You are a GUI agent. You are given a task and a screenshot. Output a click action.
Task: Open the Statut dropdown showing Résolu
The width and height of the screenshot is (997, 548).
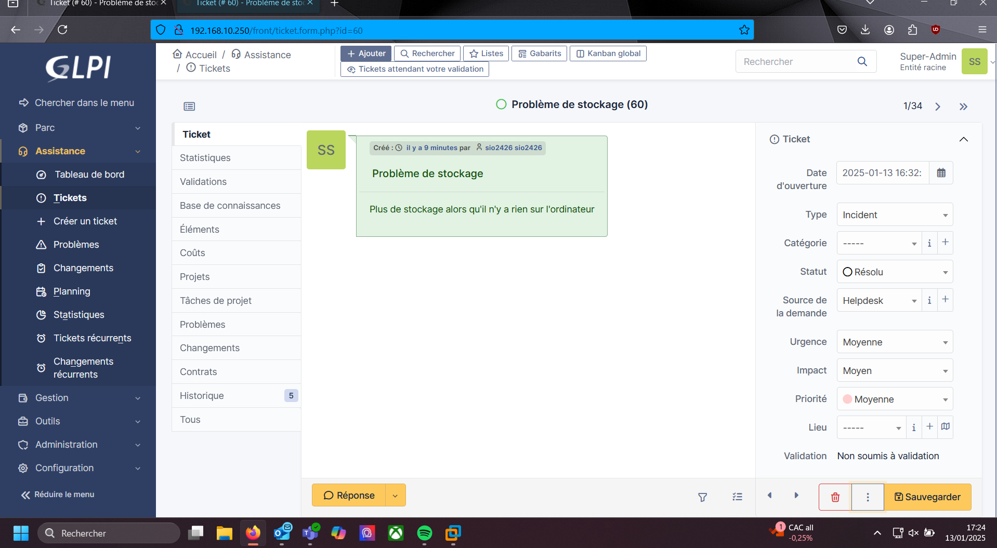tap(894, 272)
